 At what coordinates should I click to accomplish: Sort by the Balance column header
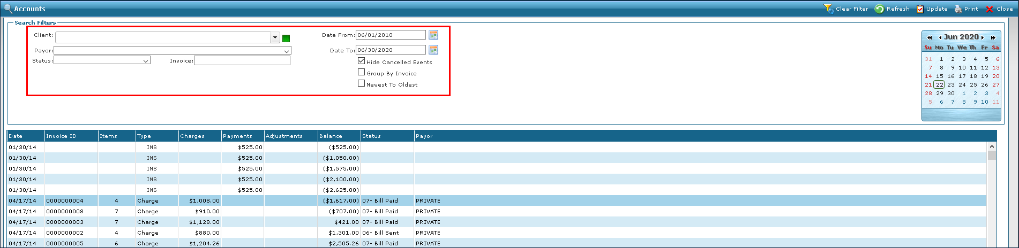[x=339, y=136]
